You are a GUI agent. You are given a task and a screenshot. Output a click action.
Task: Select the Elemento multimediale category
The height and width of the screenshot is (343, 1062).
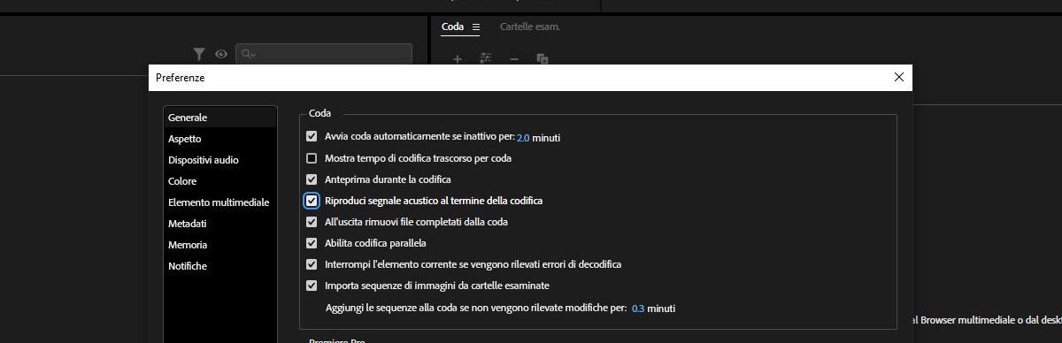click(220, 202)
